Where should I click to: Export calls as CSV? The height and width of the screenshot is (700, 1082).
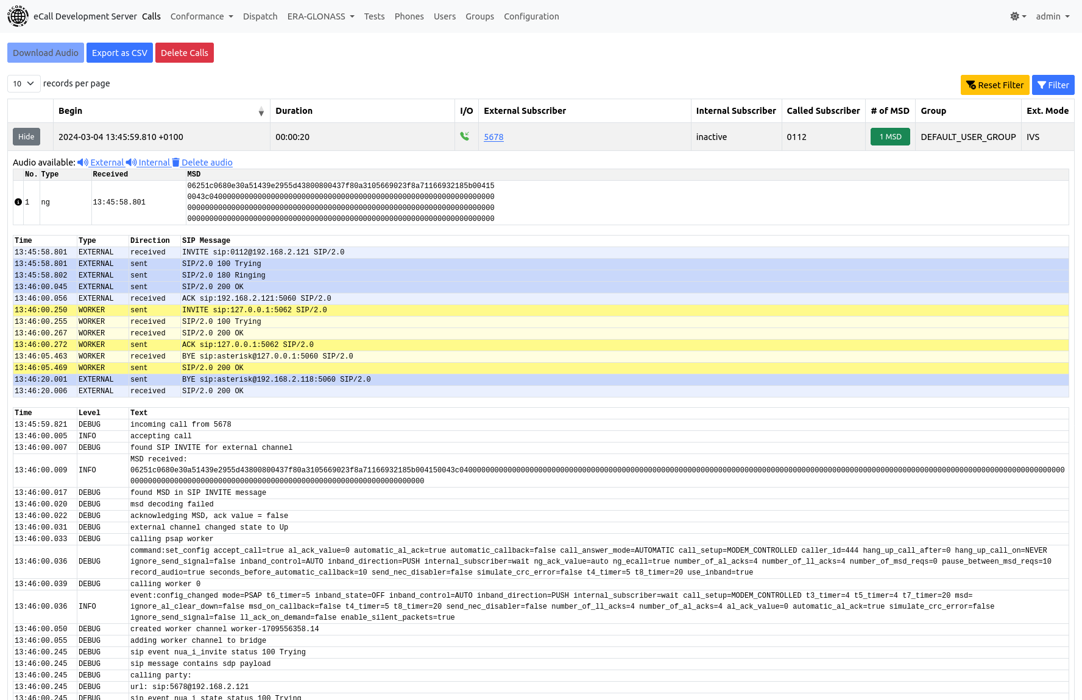119,52
